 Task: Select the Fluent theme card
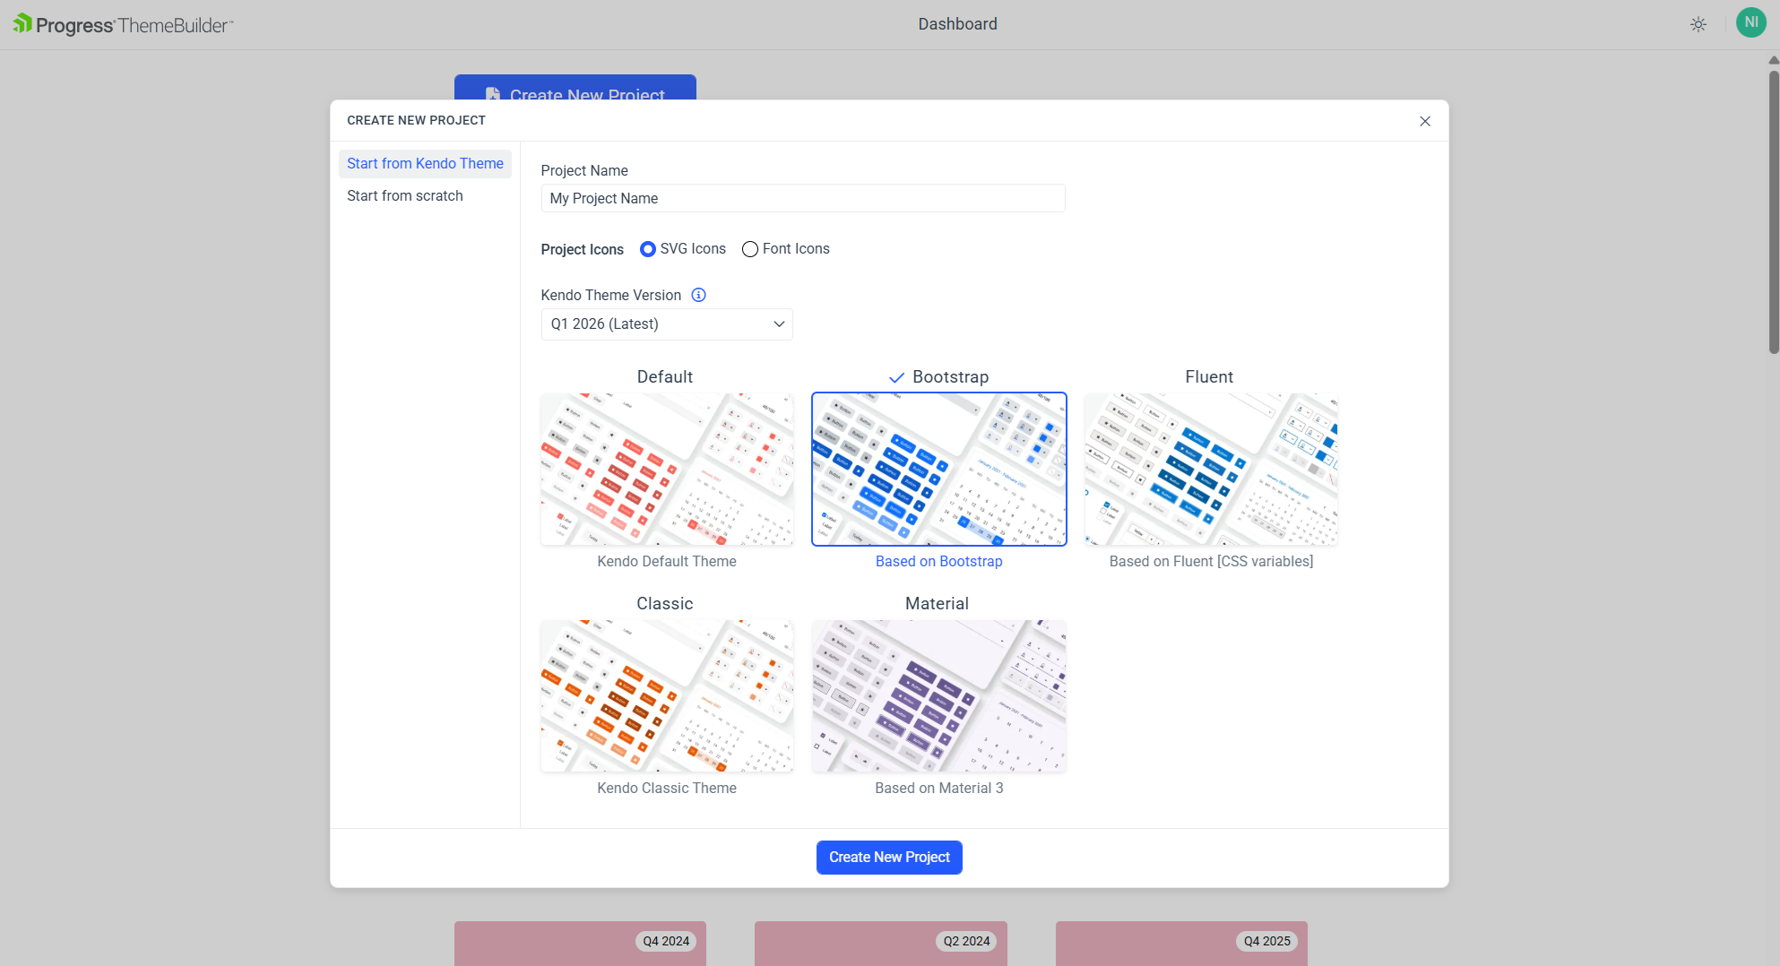pyautogui.click(x=1210, y=469)
